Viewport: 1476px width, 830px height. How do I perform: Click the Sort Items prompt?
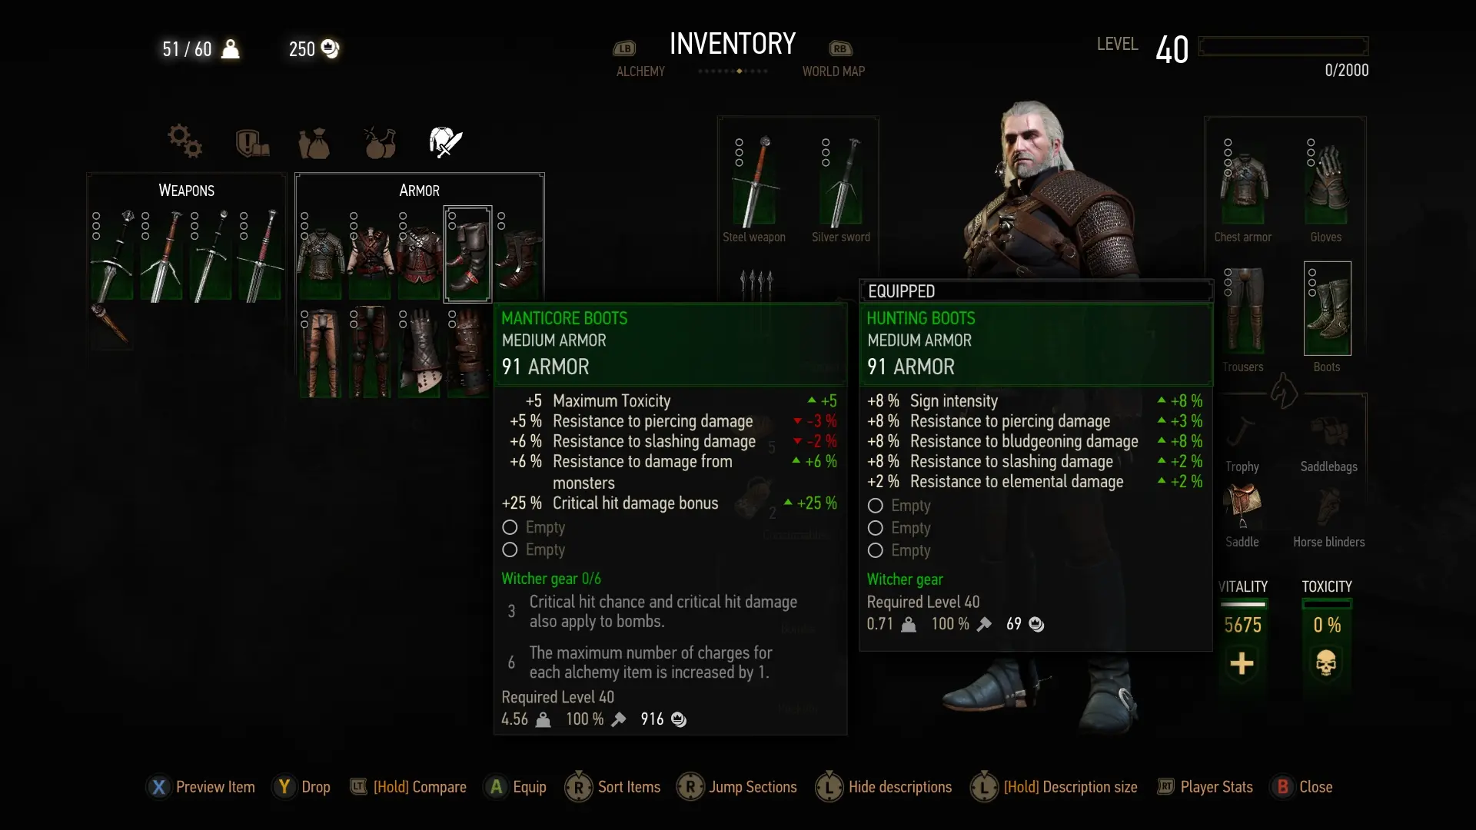click(x=613, y=787)
